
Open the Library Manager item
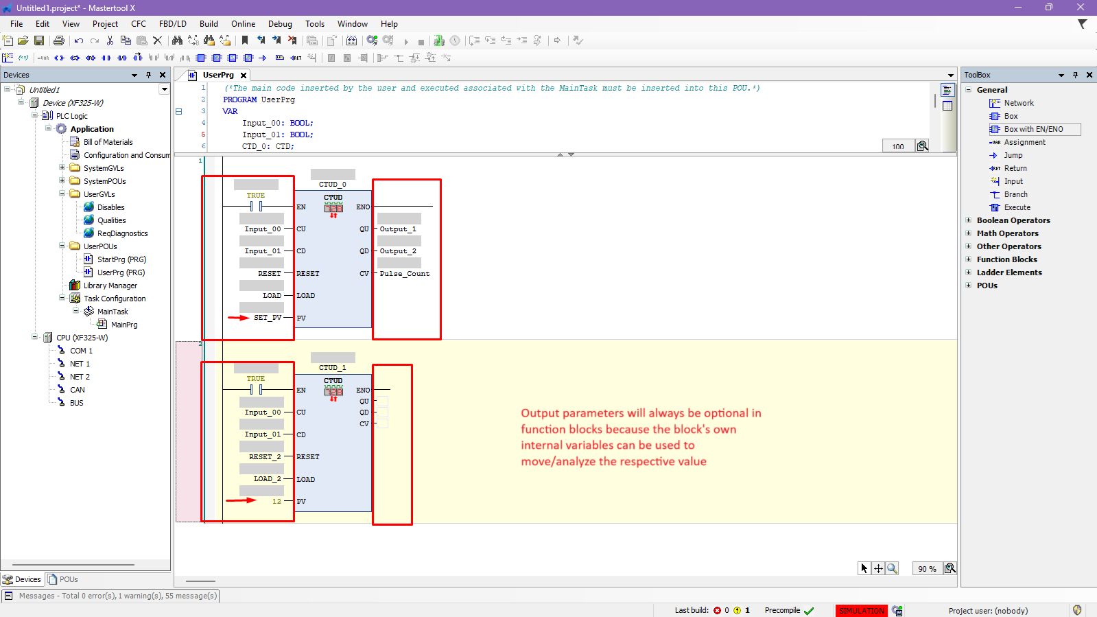(x=110, y=286)
